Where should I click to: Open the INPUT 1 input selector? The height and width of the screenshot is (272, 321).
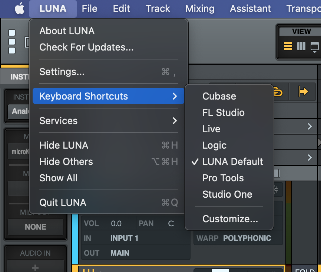pyautogui.click(x=124, y=238)
